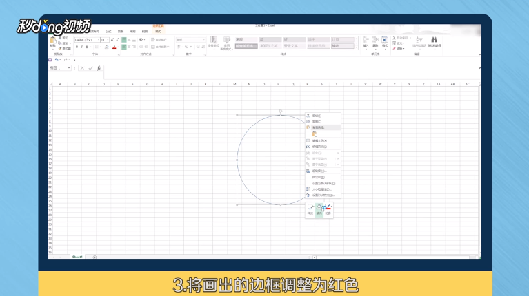Open the font name combo box
Image resolution: width=529 pixels, height=296 pixels.
tap(87, 40)
